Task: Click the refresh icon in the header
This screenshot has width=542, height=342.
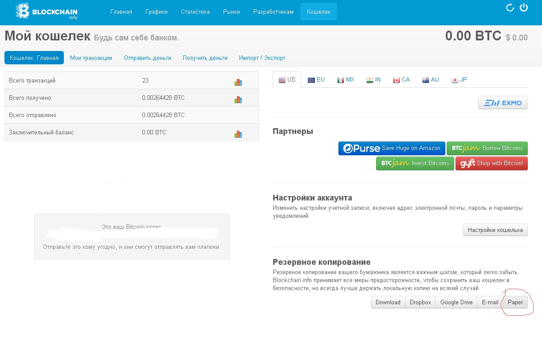Action: [x=510, y=8]
